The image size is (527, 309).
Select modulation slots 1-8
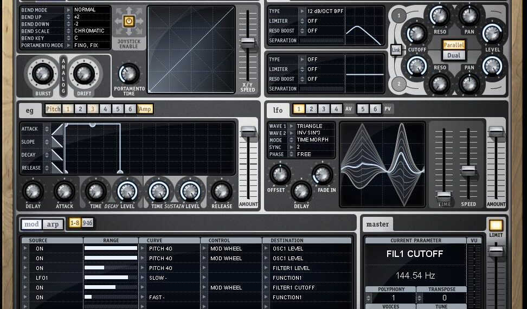click(75, 223)
